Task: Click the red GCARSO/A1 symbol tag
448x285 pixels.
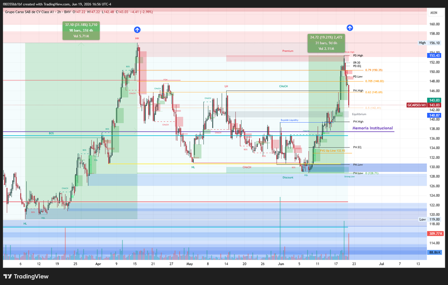Action: click(417, 105)
